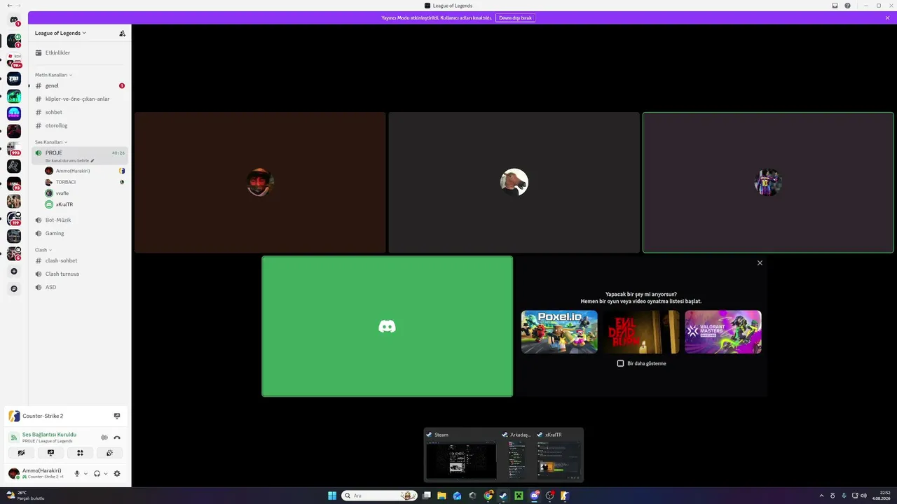Open League of Legends server dropdown menu
The height and width of the screenshot is (504, 897).
point(60,33)
